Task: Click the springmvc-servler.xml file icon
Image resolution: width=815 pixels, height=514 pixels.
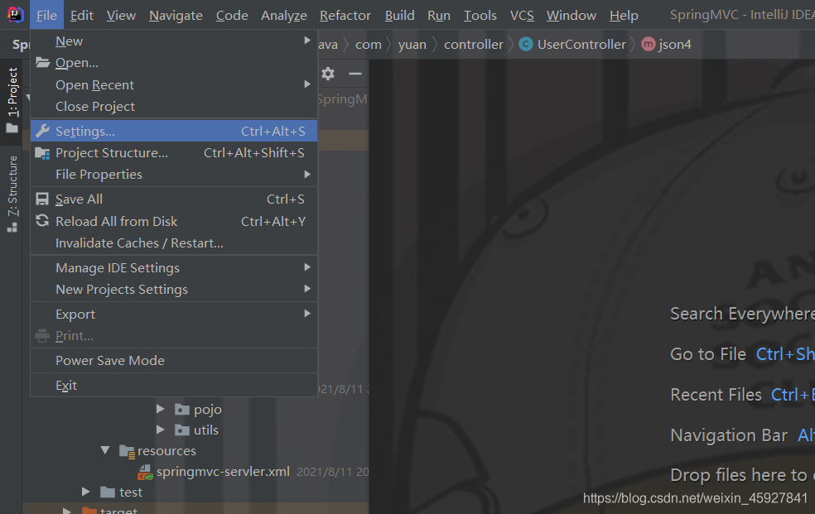Action: pos(145,472)
